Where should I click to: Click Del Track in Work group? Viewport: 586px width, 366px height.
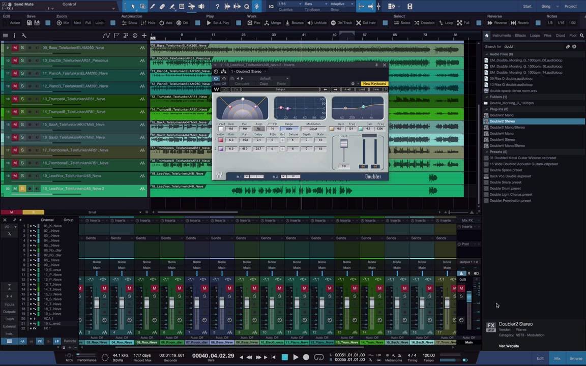341,23
